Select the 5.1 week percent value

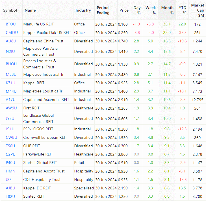click(150, 83)
